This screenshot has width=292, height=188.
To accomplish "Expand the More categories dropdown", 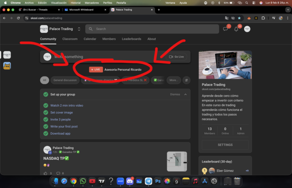I will pos(174,80).
